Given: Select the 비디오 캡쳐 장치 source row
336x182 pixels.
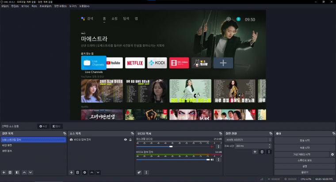Looking at the screenshot, I should click(101, 140).
